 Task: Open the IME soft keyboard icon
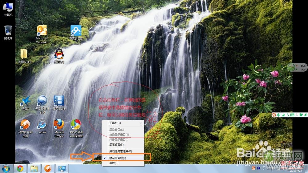292,115
